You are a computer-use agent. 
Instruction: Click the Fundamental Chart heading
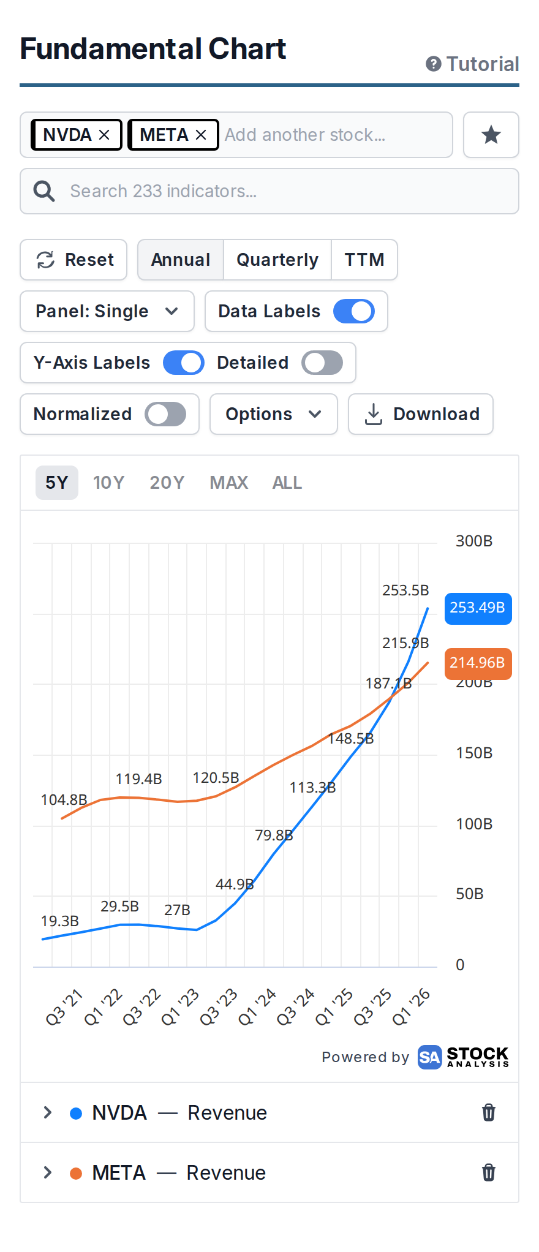tap(153, 49)
